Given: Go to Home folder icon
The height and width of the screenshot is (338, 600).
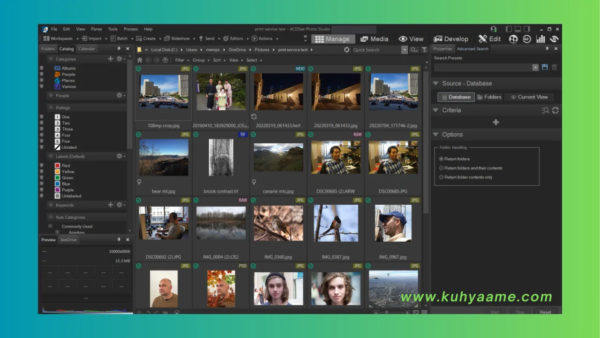Looking at the screenshot, I should 140,60.
